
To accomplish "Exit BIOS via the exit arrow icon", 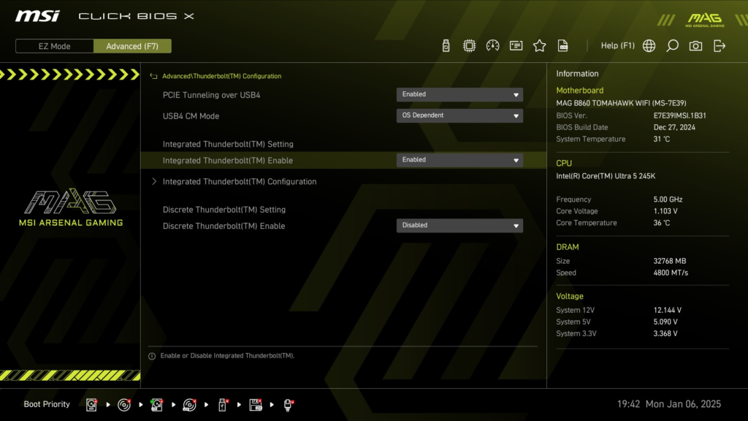I will click(x=720, y=45).
